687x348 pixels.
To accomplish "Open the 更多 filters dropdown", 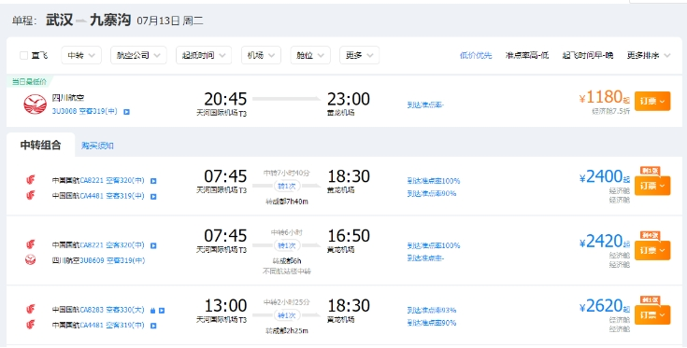I will [x=359, y=56].
